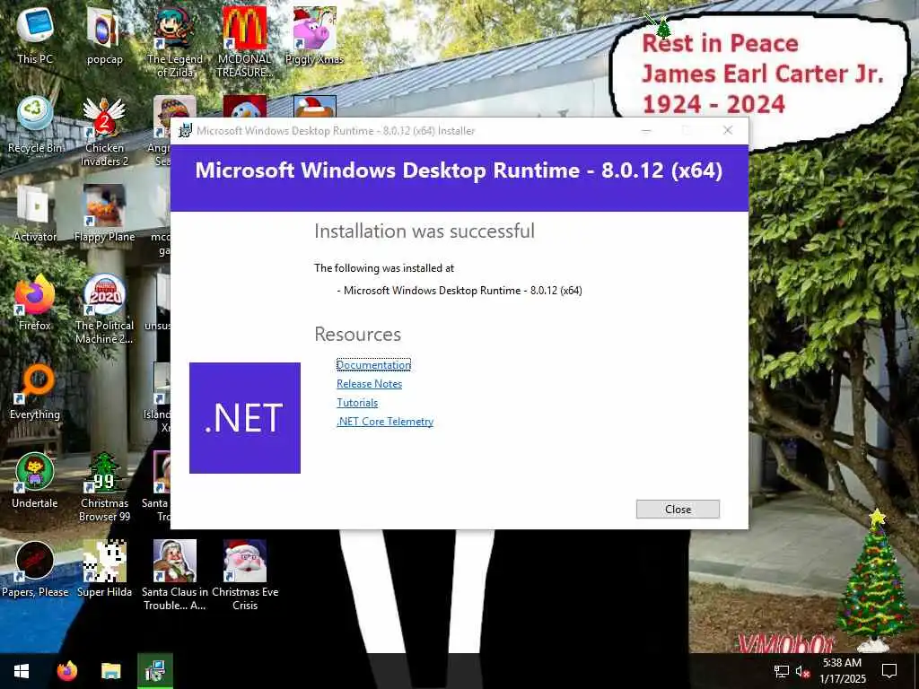Select the Super Hilda shortcut
Image resolution: width=919 pixels, height=689 pixels.
[x=104, y=570]
